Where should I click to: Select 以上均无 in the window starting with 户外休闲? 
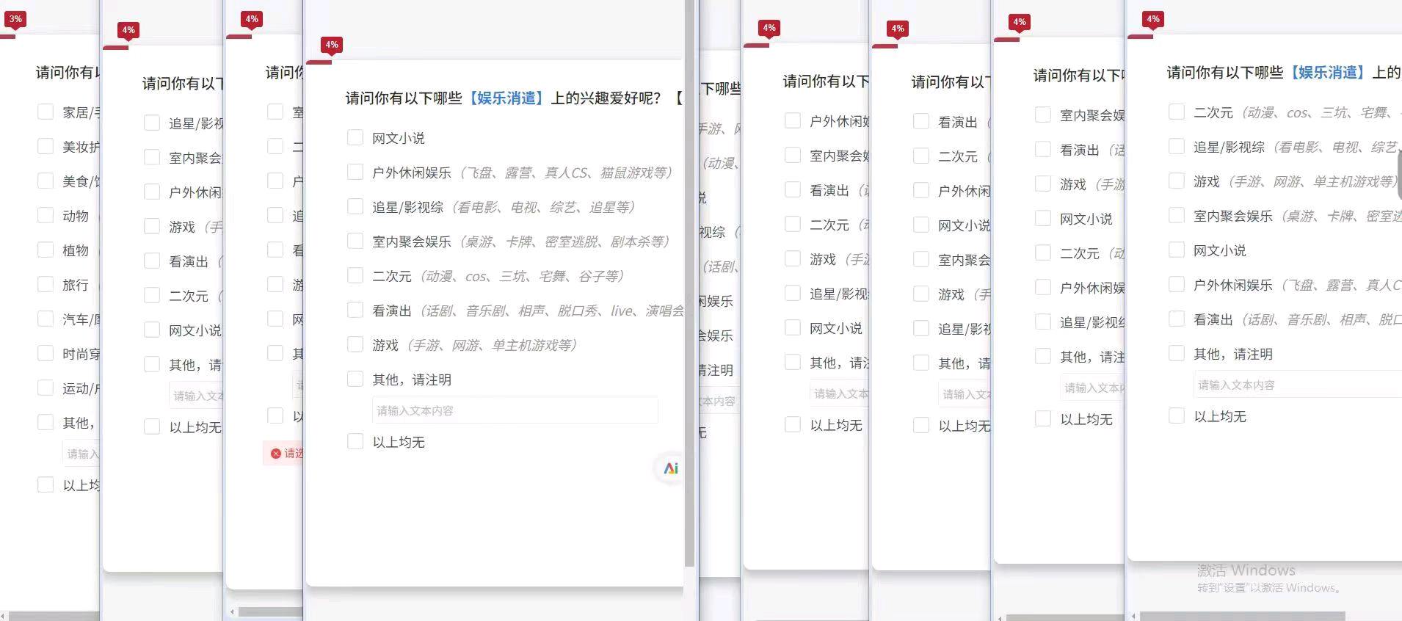point(793,424)
